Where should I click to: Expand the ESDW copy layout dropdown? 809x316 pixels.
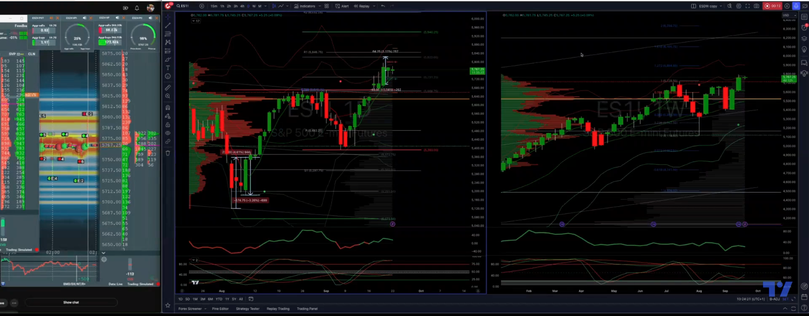pyautogui.click(x=721, y=6)
